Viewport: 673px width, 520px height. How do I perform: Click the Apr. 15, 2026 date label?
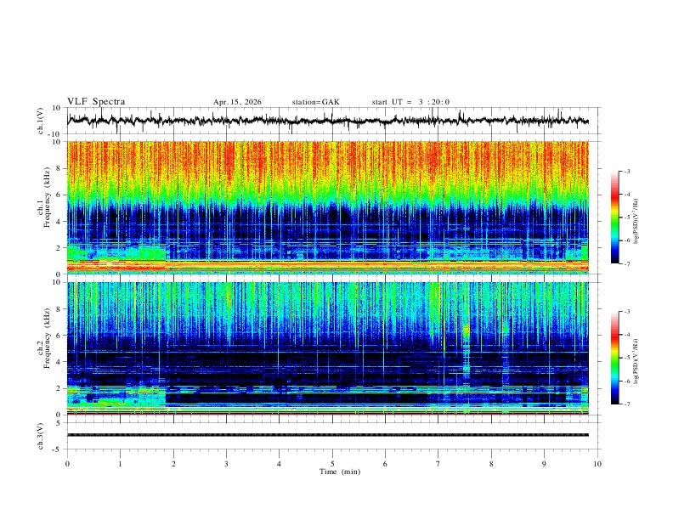click(237, 102)
